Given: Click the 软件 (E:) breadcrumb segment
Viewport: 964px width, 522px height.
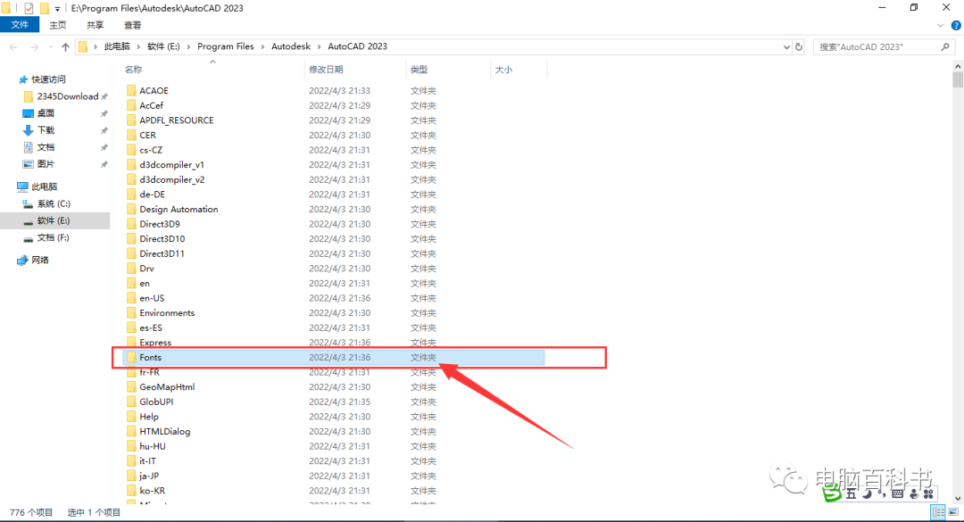Looking at the screenshot, I should (x=163, y=46).
